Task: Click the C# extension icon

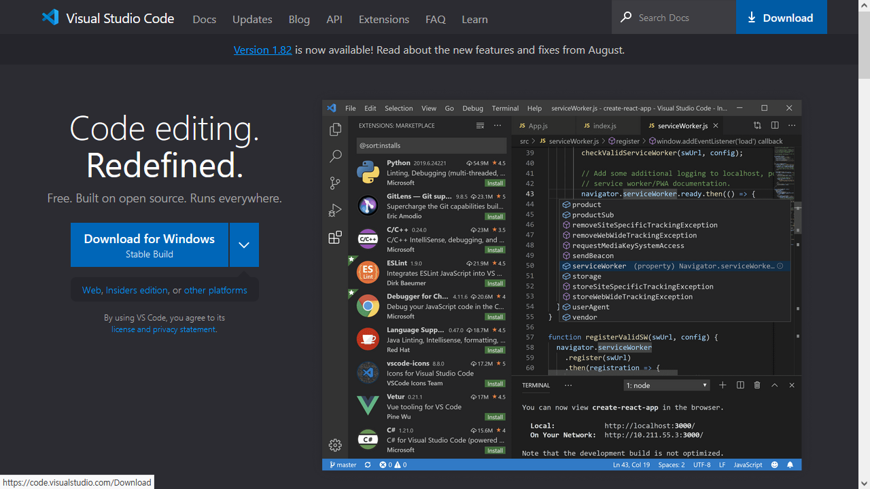Action: click(x=368, y=439)
